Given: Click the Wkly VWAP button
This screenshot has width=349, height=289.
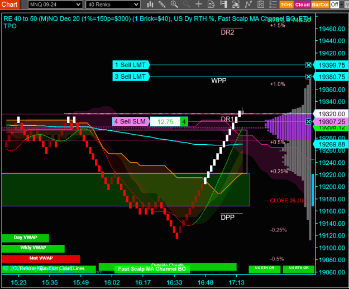Looking at the screenshot, I should click(33, 248).
